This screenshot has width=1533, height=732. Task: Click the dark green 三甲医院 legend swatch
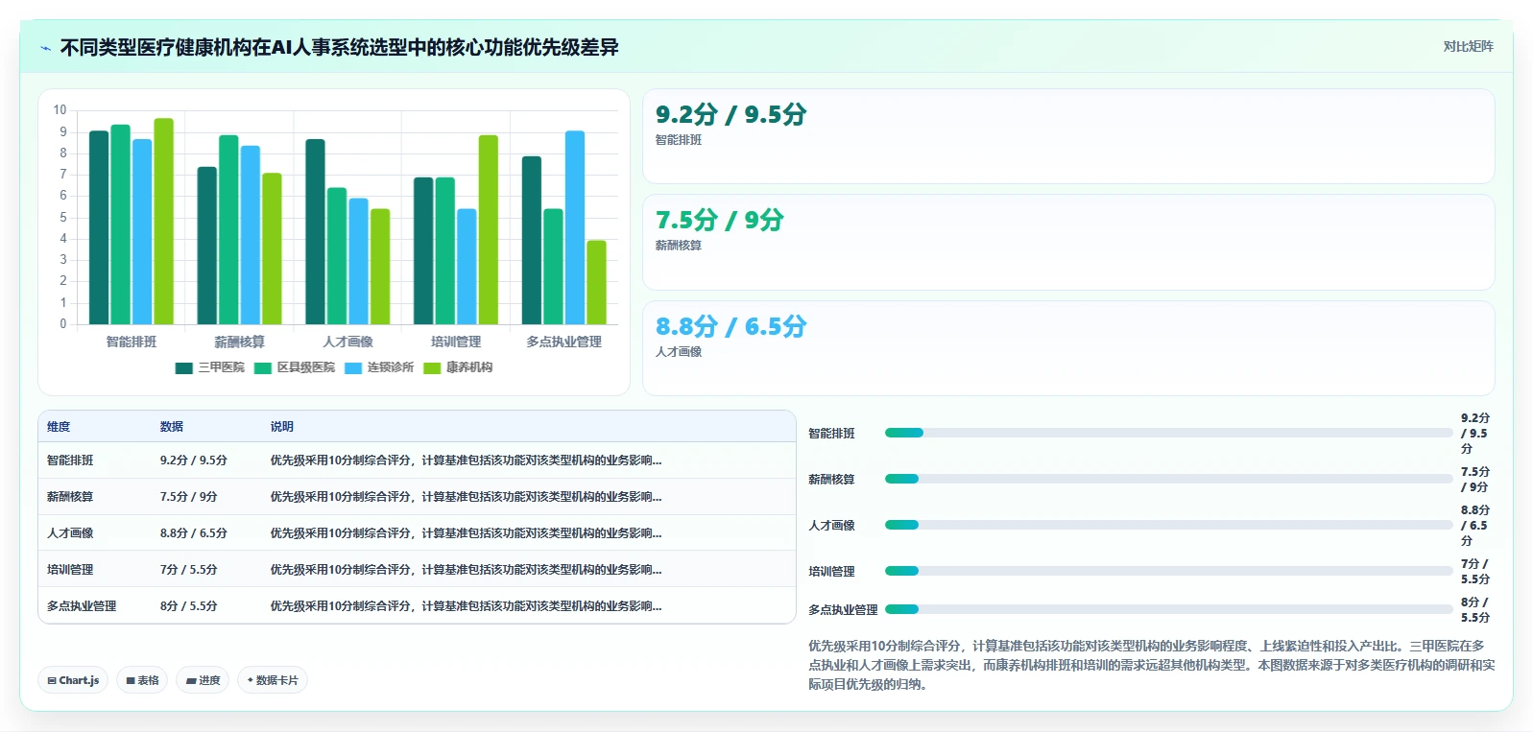tap(184, 368)
